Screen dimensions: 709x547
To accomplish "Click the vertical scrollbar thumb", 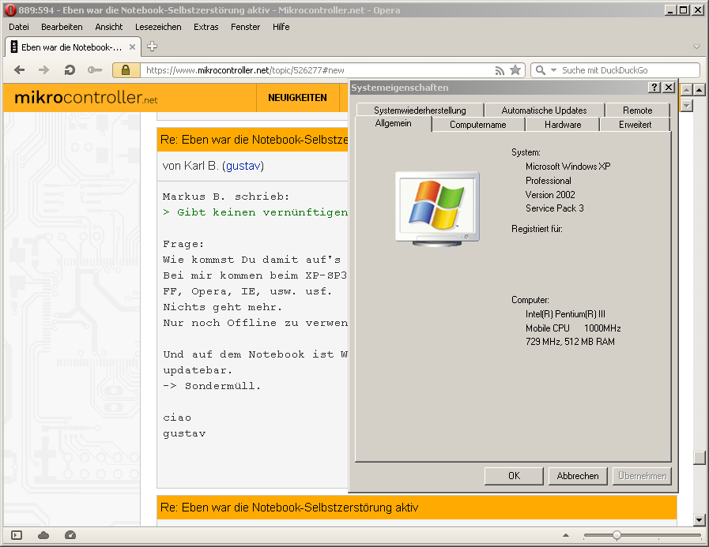I will [699, 458].
